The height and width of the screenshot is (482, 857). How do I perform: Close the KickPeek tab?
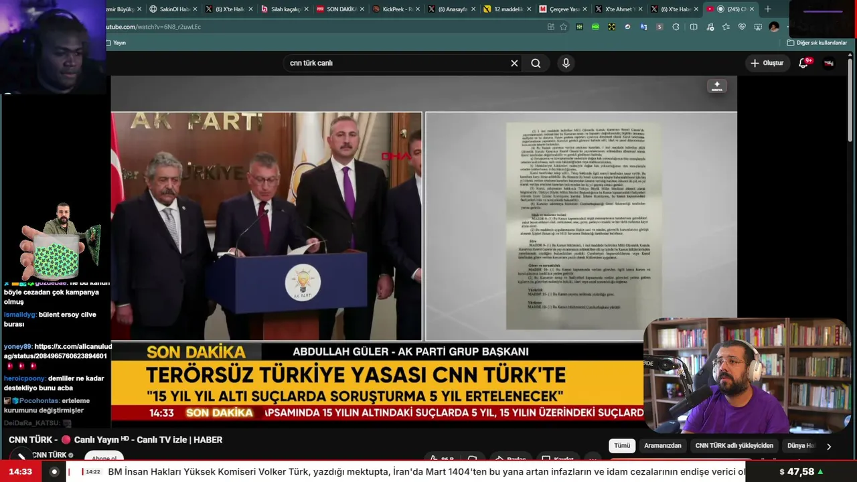coord(417,9)
